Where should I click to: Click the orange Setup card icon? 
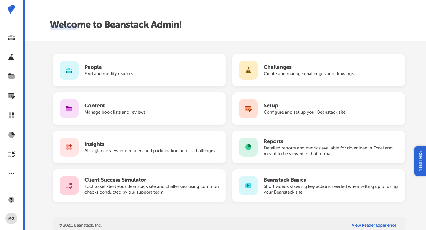coord(248,109)
